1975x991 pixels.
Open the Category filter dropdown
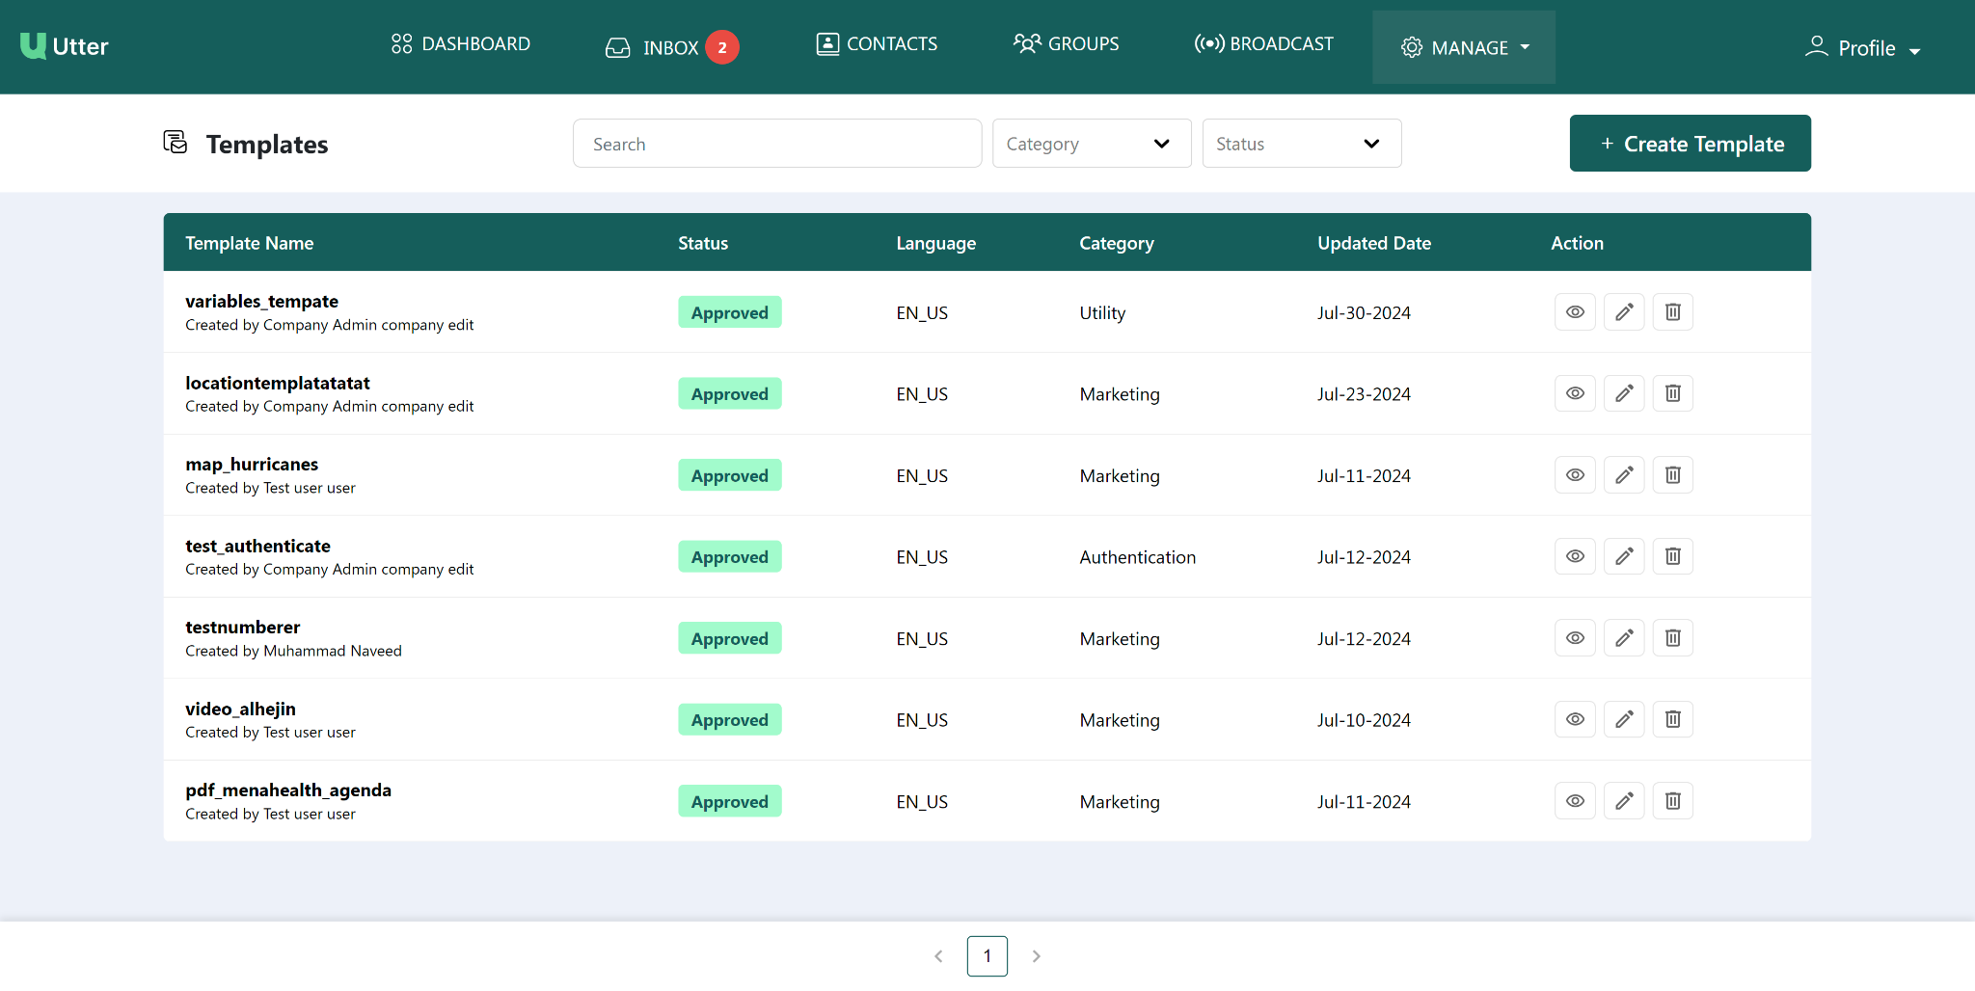(x=1092, y=144)
